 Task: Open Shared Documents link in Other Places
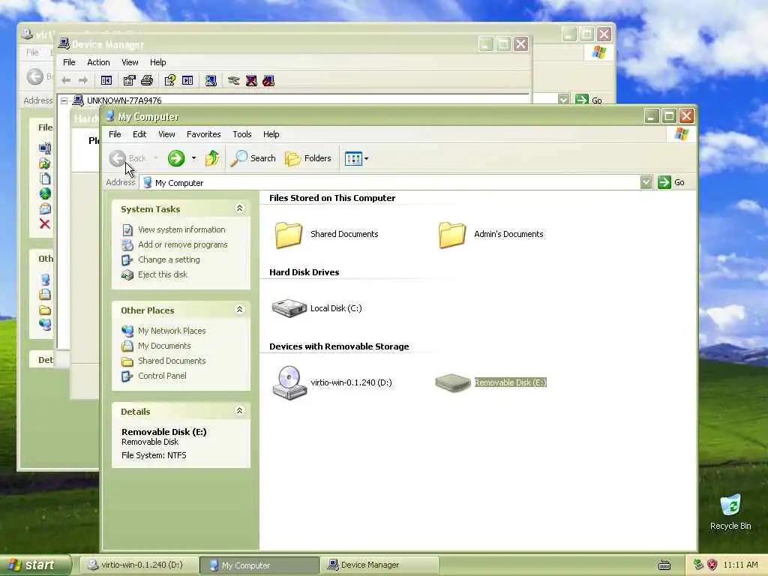pos(172,361)
